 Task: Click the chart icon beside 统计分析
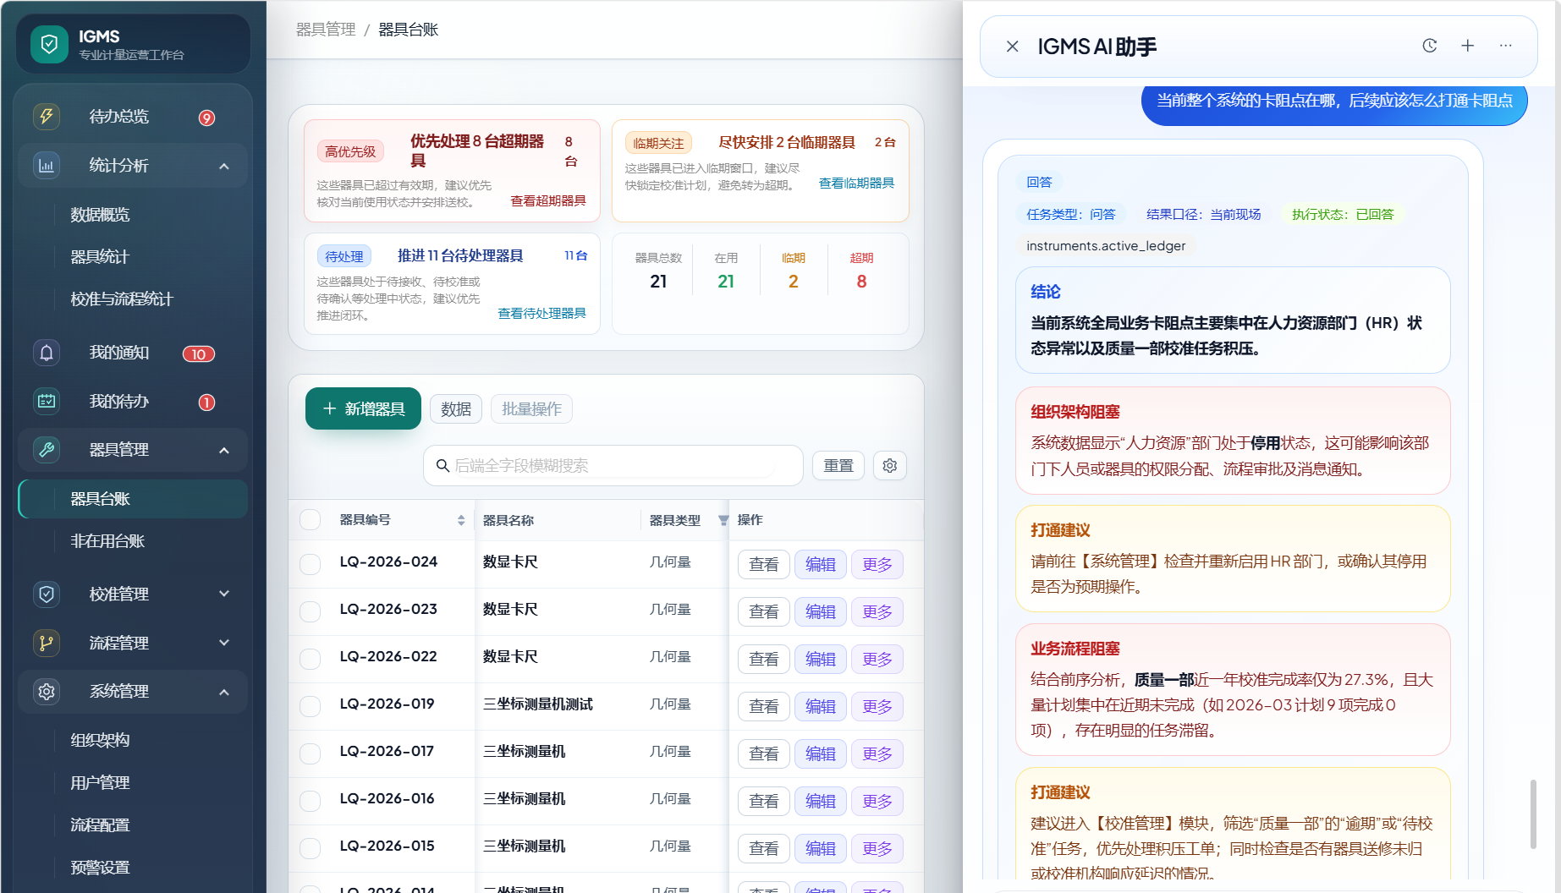(x=47, y=166)
